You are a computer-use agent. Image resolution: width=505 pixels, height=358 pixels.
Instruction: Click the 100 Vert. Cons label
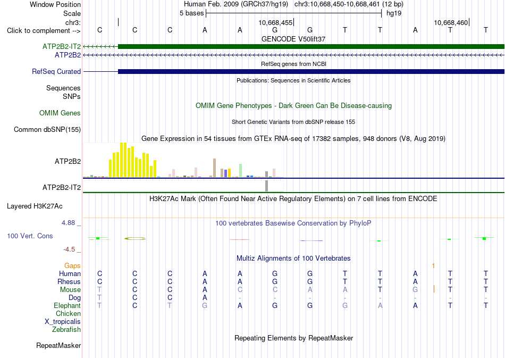tap(30, 236)
